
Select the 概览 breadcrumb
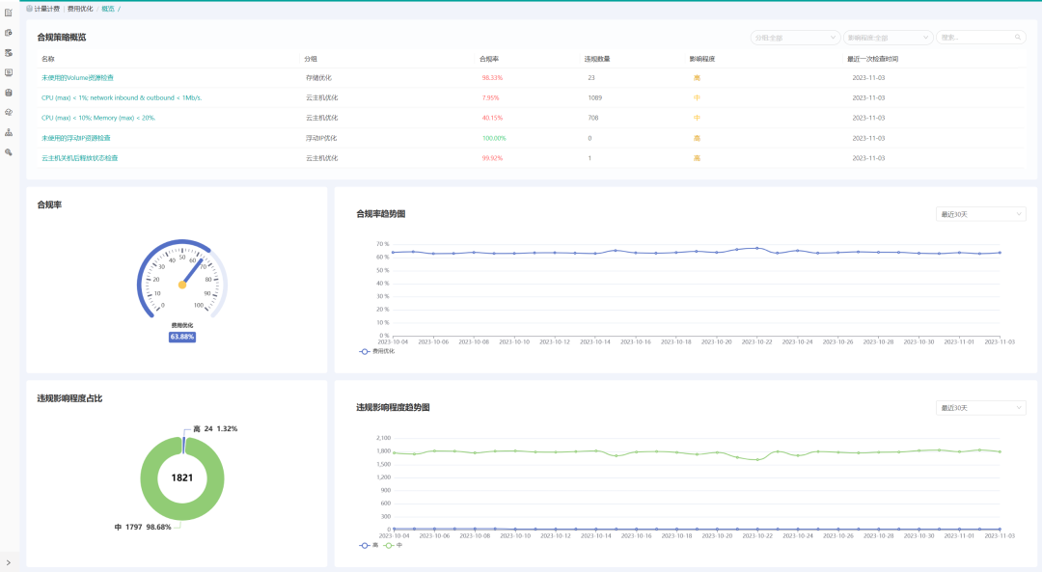[x=108, y=9]
